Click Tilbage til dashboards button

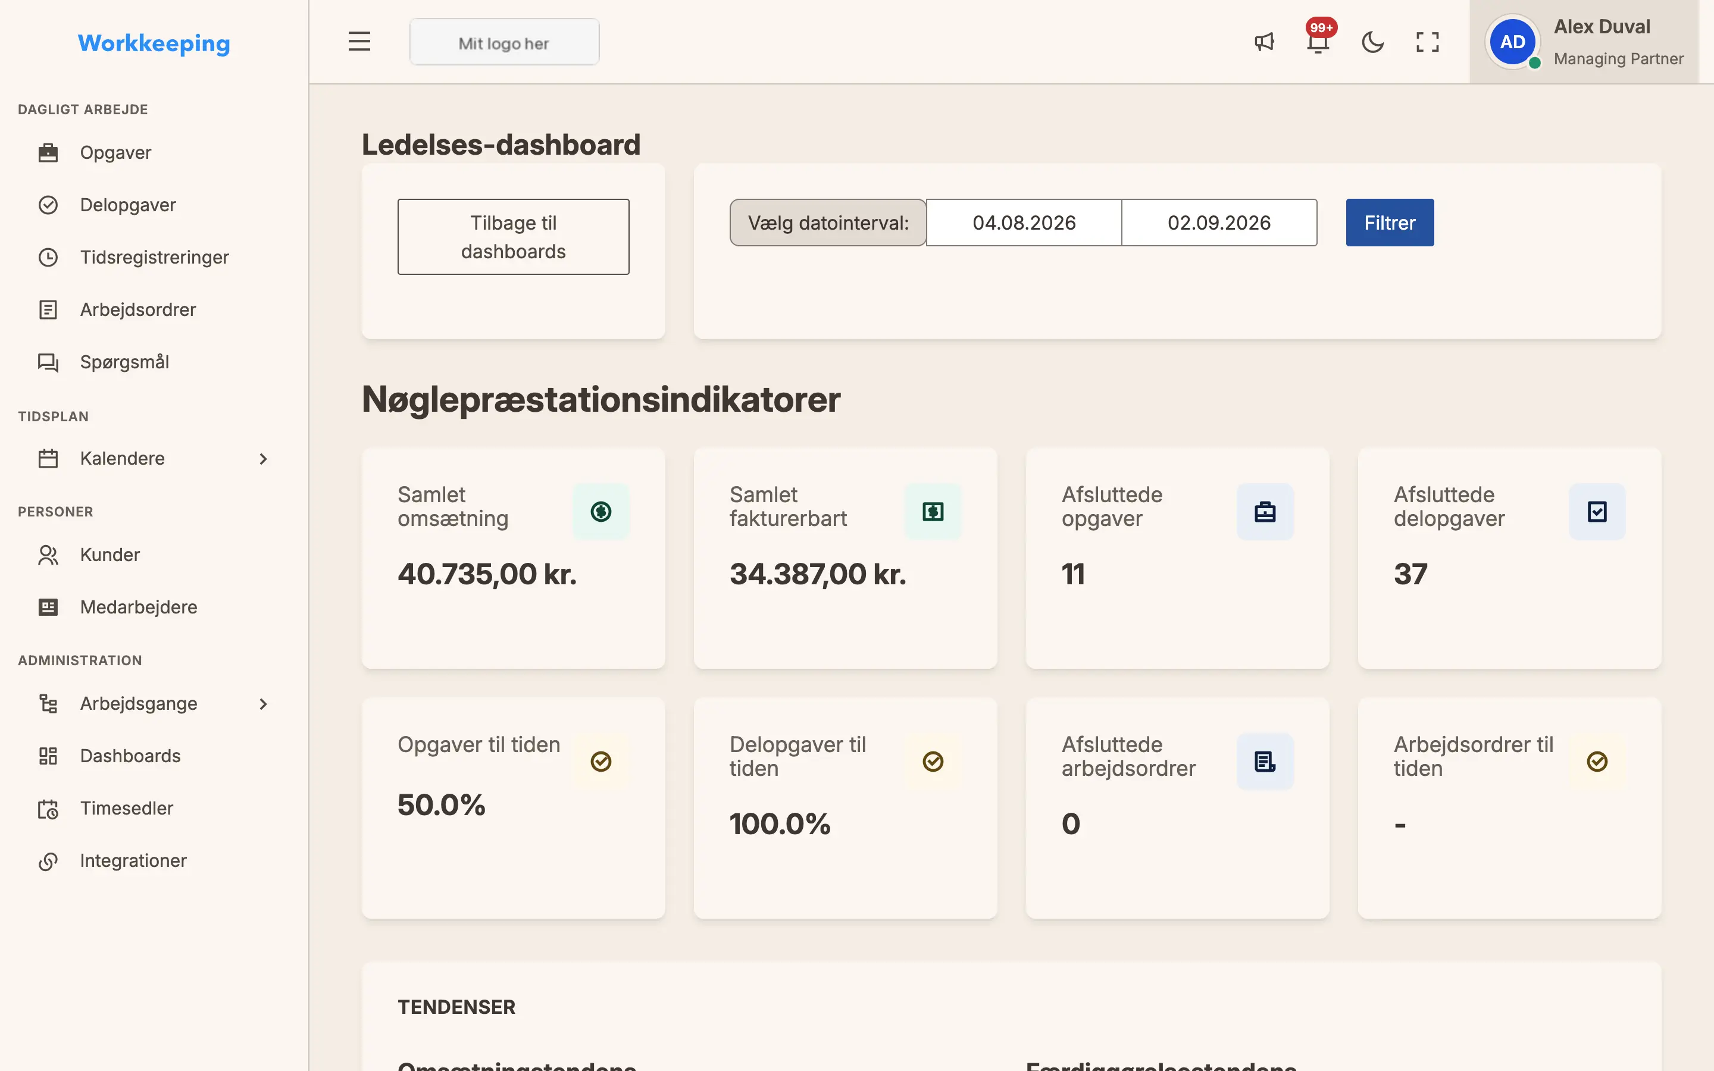(514, 237)
